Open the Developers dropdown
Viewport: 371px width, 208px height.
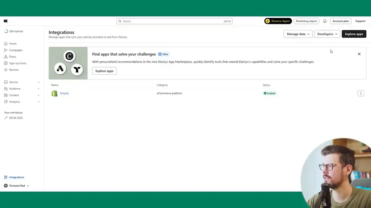[x=326, y=34]
